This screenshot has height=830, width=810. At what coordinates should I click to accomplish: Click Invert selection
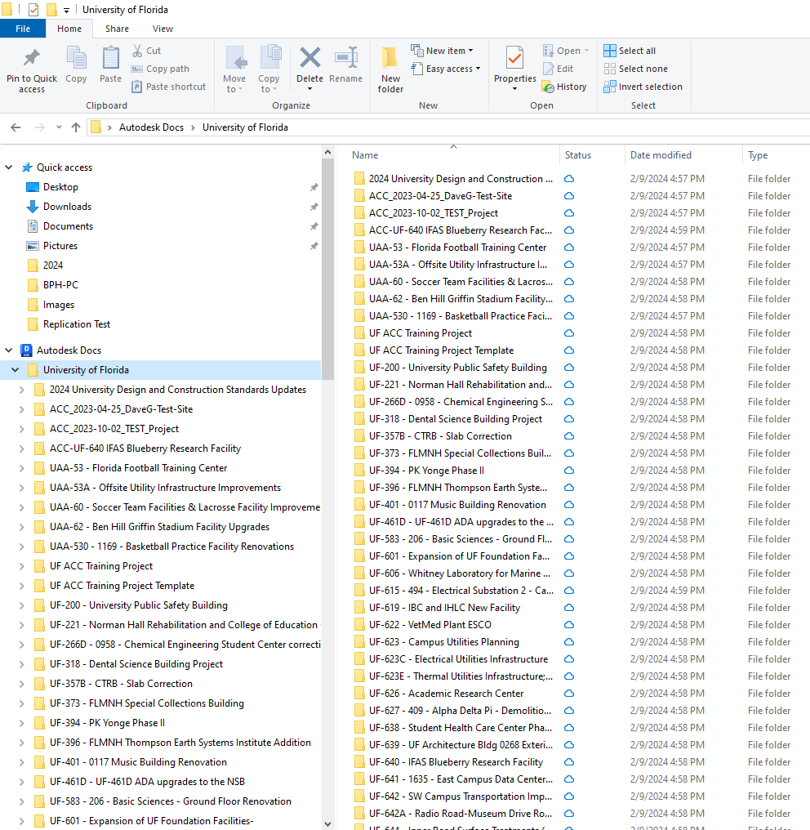(643, 87)
